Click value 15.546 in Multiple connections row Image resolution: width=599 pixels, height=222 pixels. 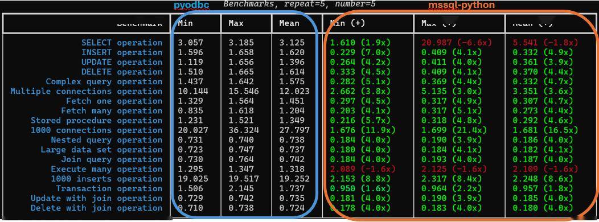244,91
